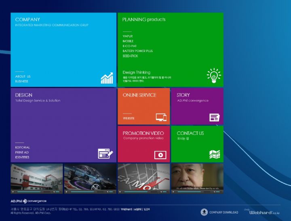Open the VAPUR product link
The image size is (291, 221).
[x=128, y=36]
